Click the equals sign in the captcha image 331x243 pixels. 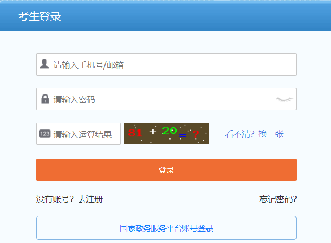pyautogui.click(x=182, y=136)
